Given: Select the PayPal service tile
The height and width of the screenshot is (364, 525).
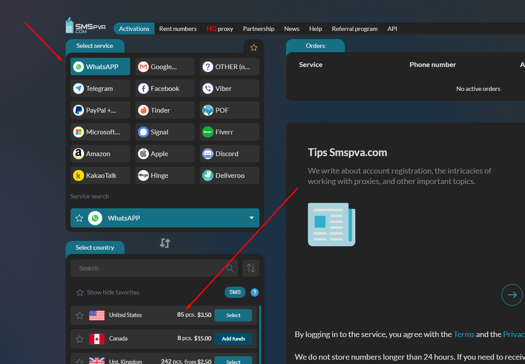Looking at the screenshot, I should coord(100,110).
